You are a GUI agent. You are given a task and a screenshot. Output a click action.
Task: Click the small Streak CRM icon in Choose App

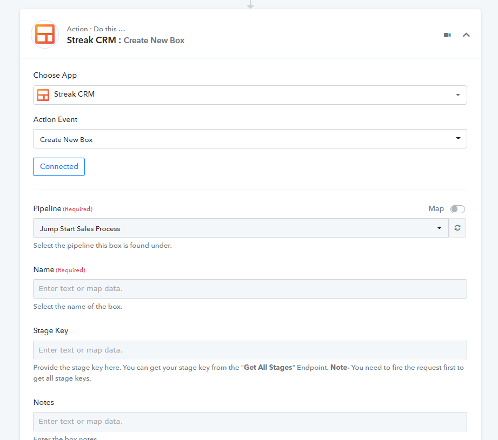pos(43,95)
